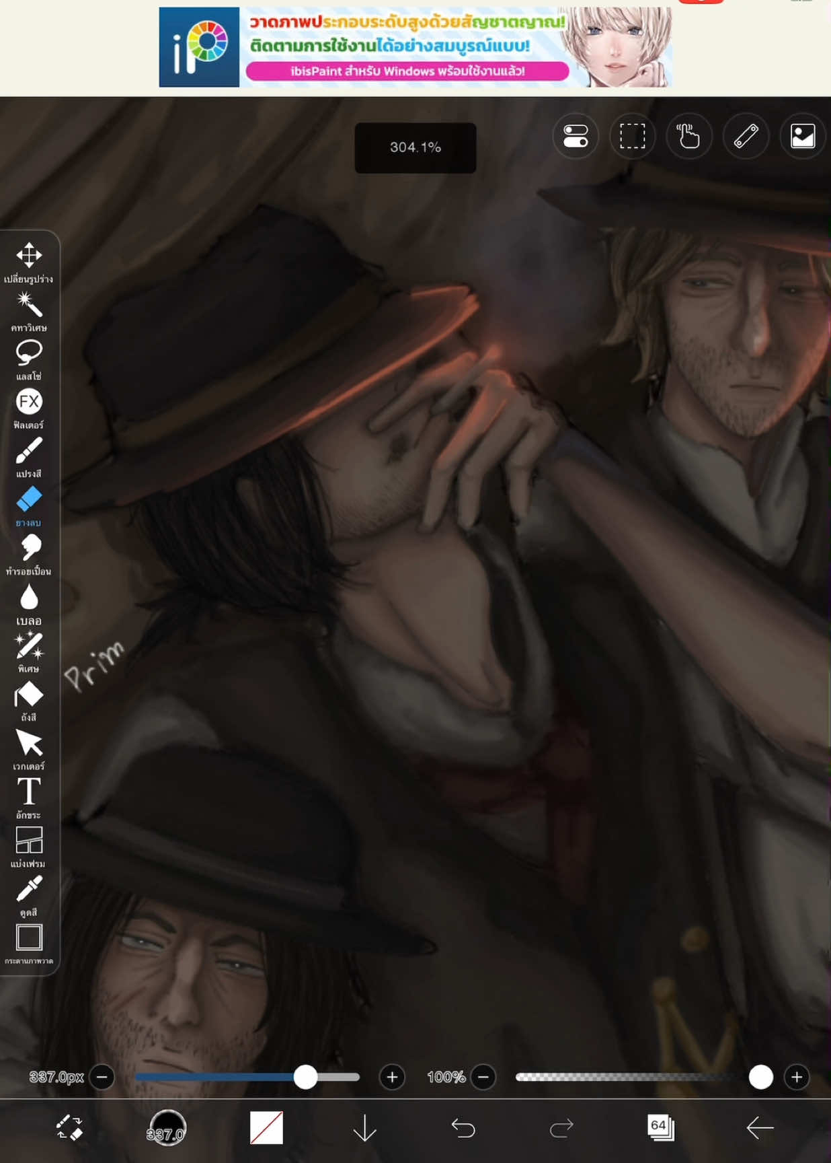
Task: Open the stabilizer hand-touch icon
Action: click(689, 136)
